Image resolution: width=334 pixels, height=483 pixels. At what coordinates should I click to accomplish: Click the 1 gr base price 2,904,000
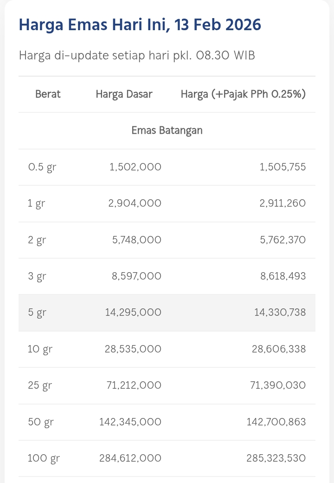pyautogui.click(x=135, y=203)
